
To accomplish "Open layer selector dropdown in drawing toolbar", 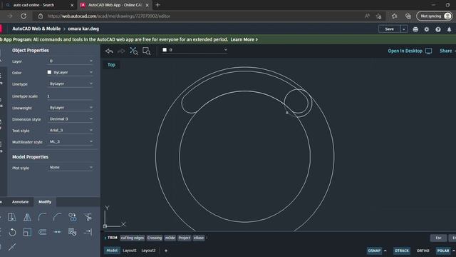I will (195, 50).
